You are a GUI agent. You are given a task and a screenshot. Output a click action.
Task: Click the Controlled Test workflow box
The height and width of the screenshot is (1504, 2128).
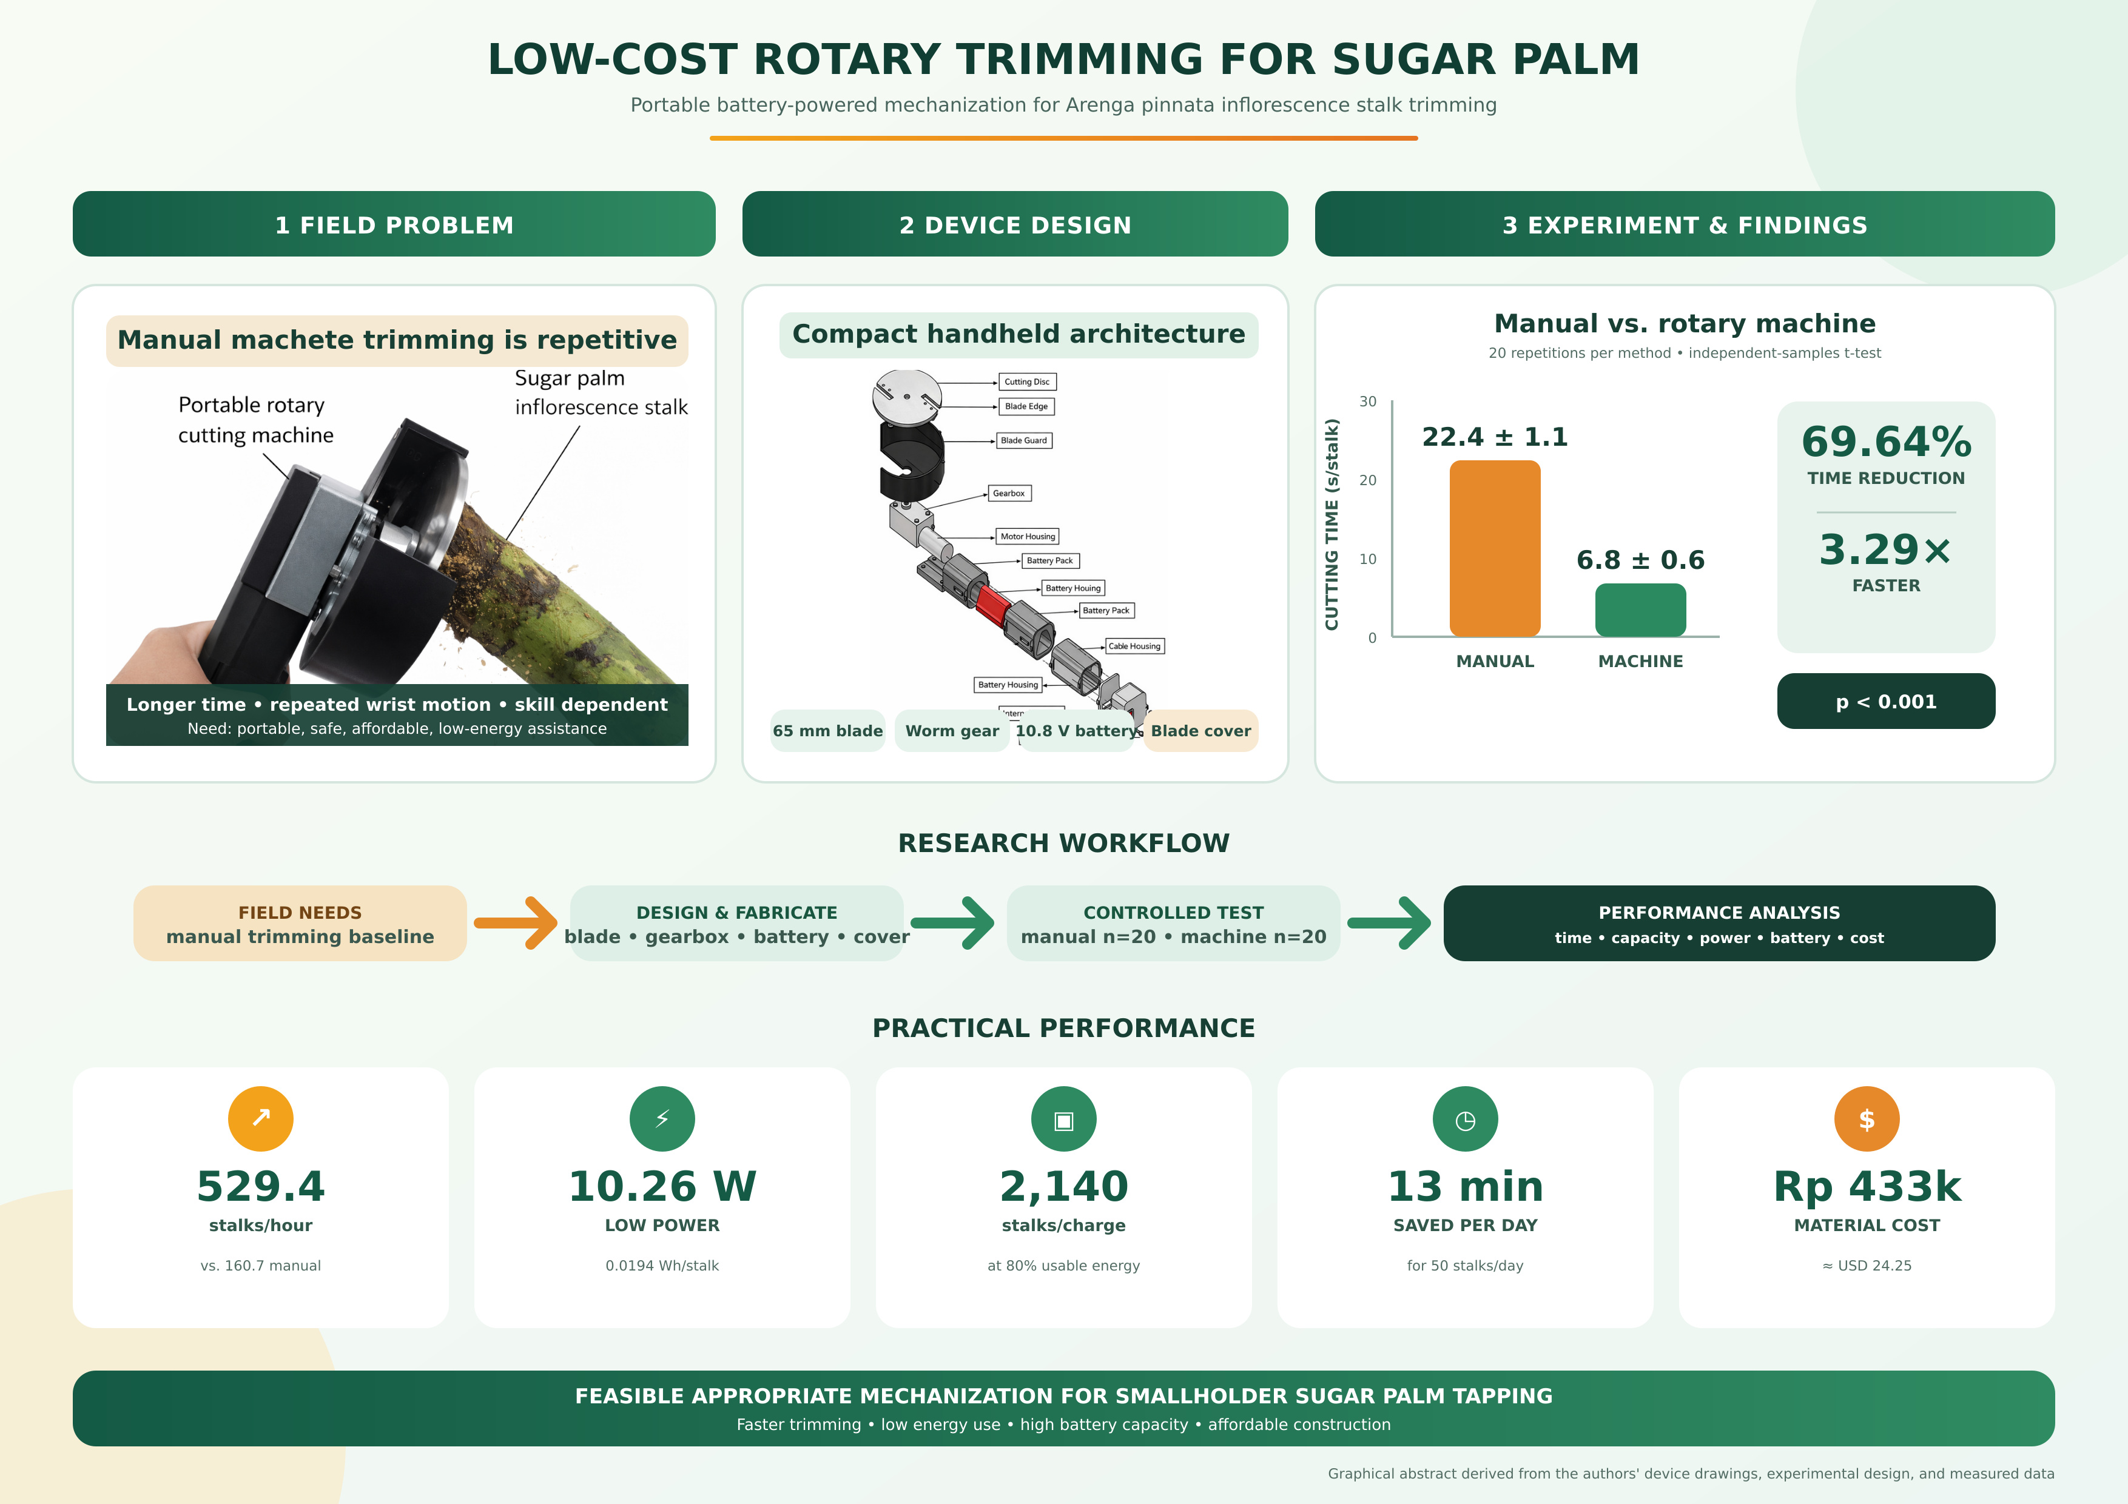pyautogui.click(x=1173, y=923)
